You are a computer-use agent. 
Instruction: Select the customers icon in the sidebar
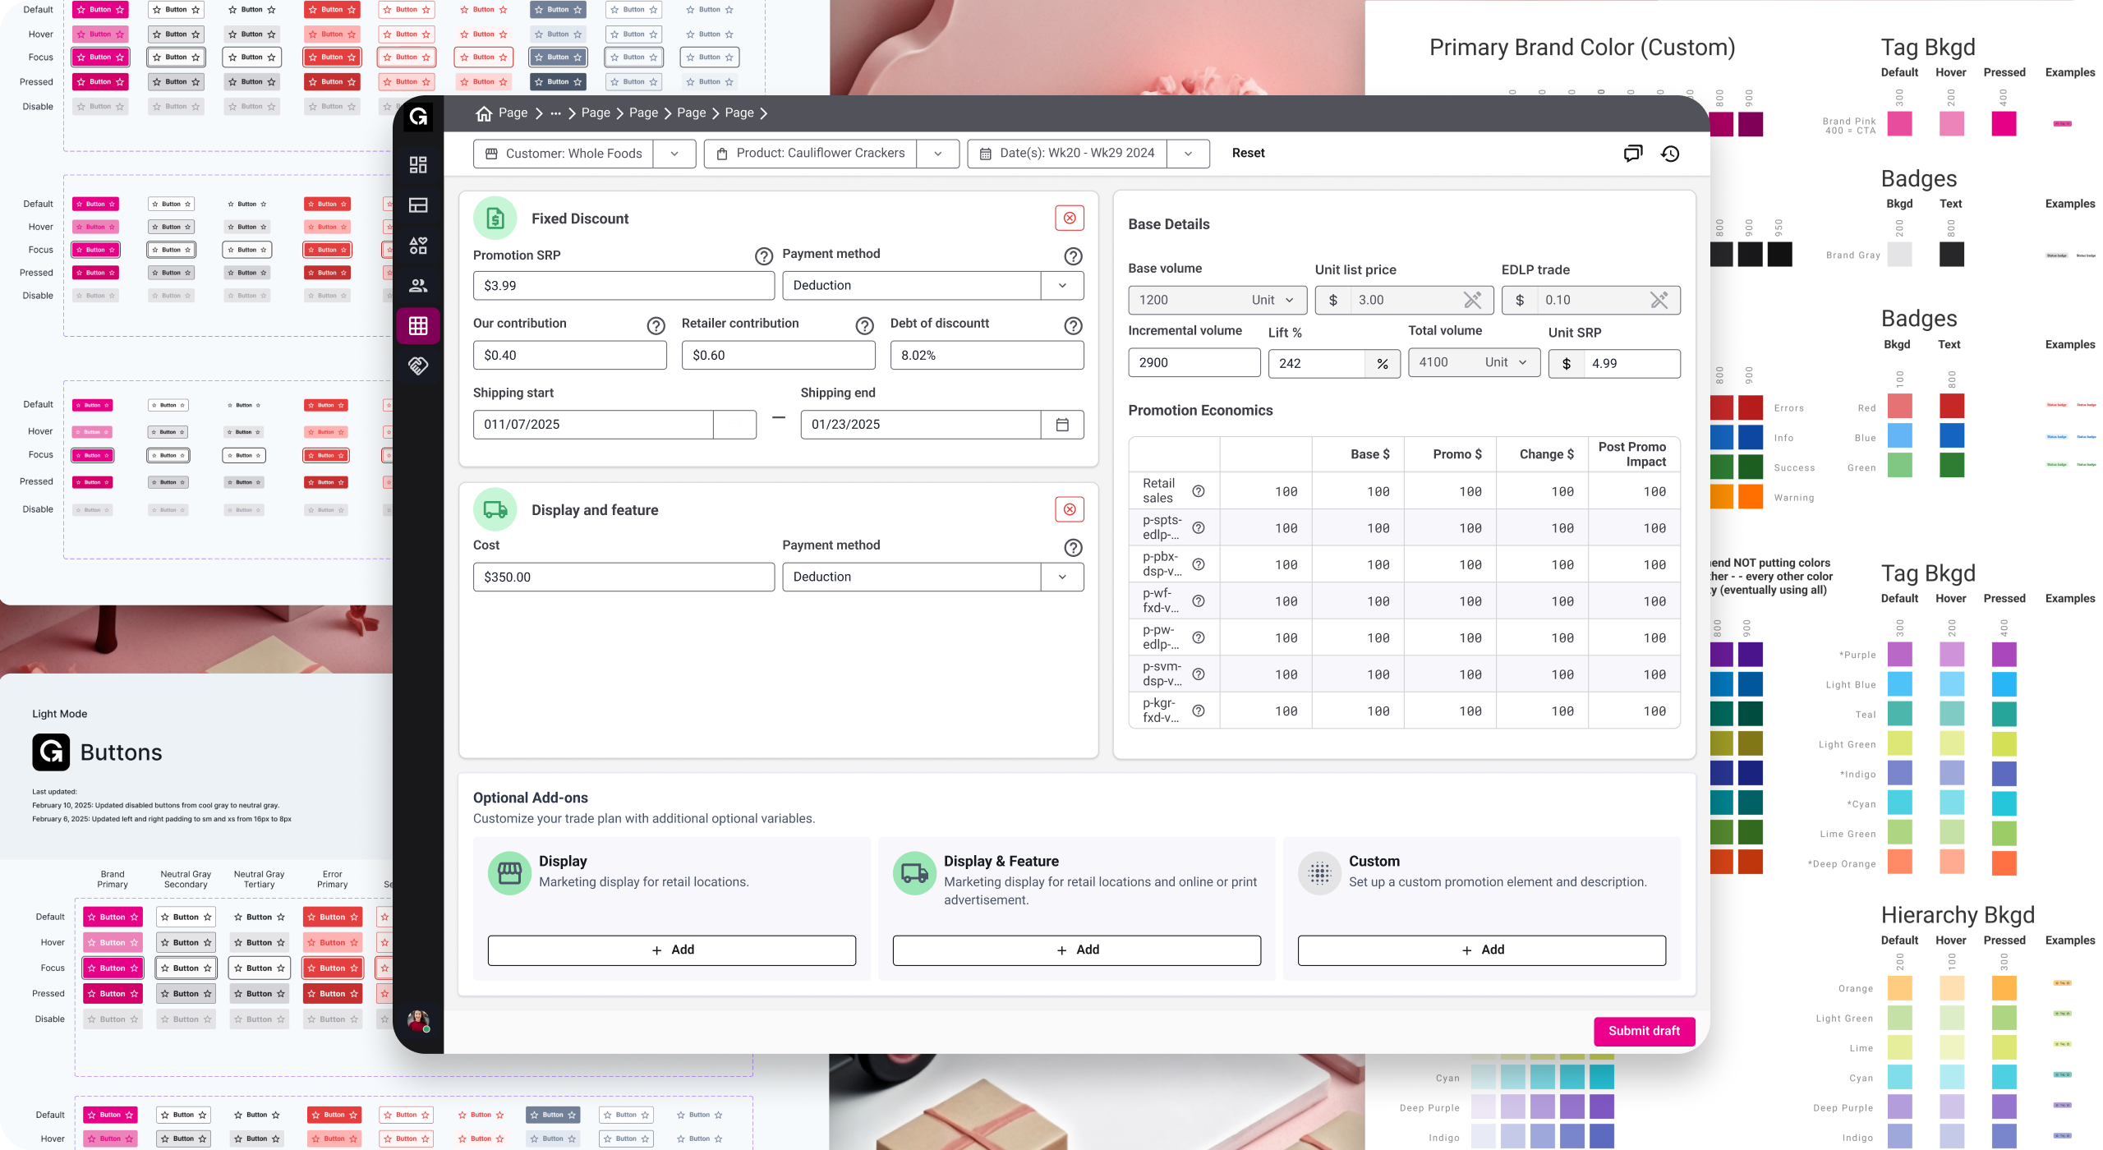[x=418, y=285]
